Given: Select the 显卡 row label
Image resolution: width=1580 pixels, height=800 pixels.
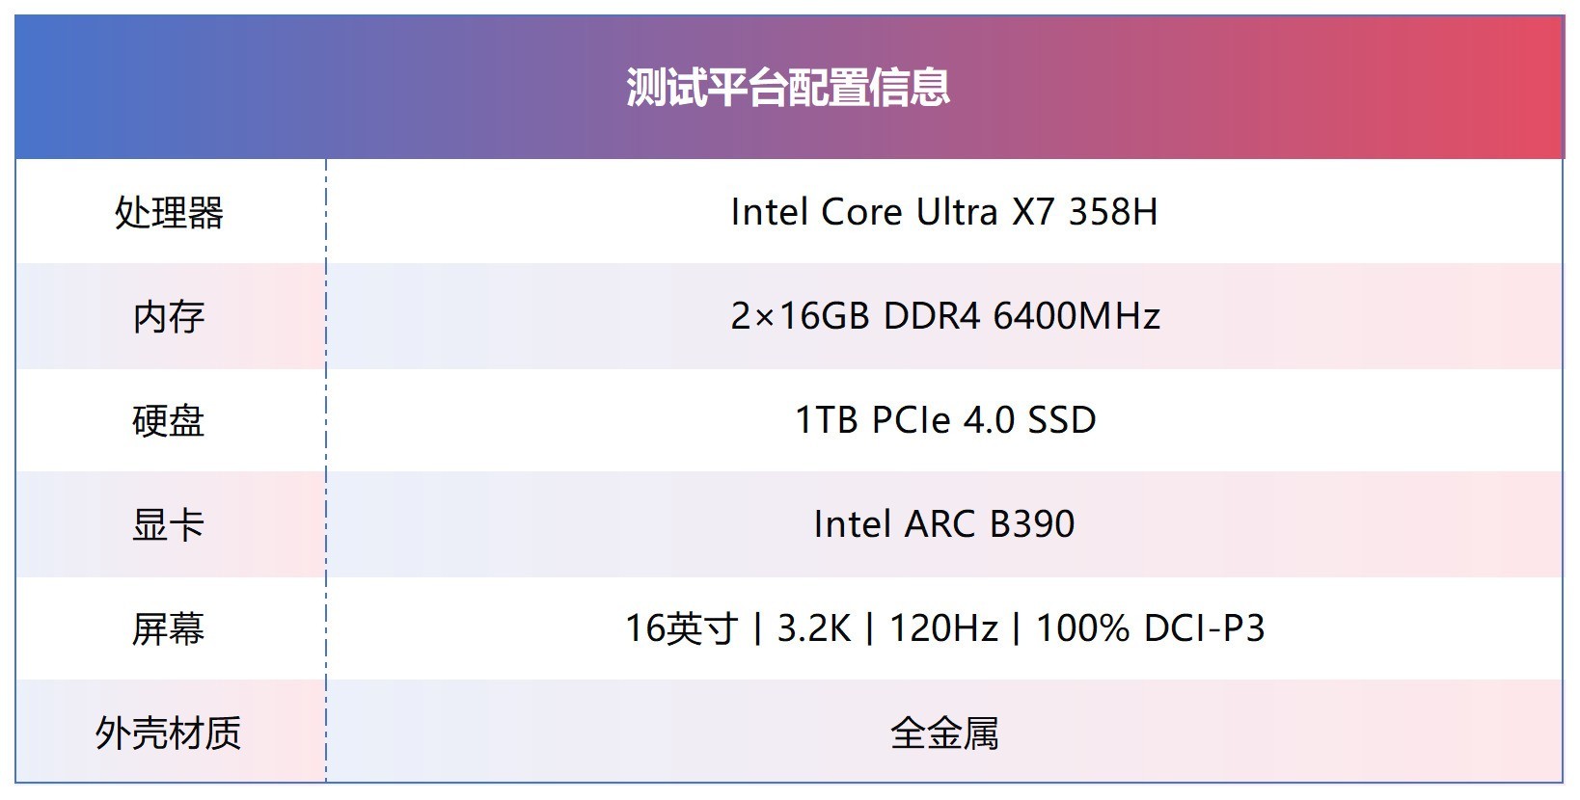Looking at the screenshot, I should coord(169,525).
